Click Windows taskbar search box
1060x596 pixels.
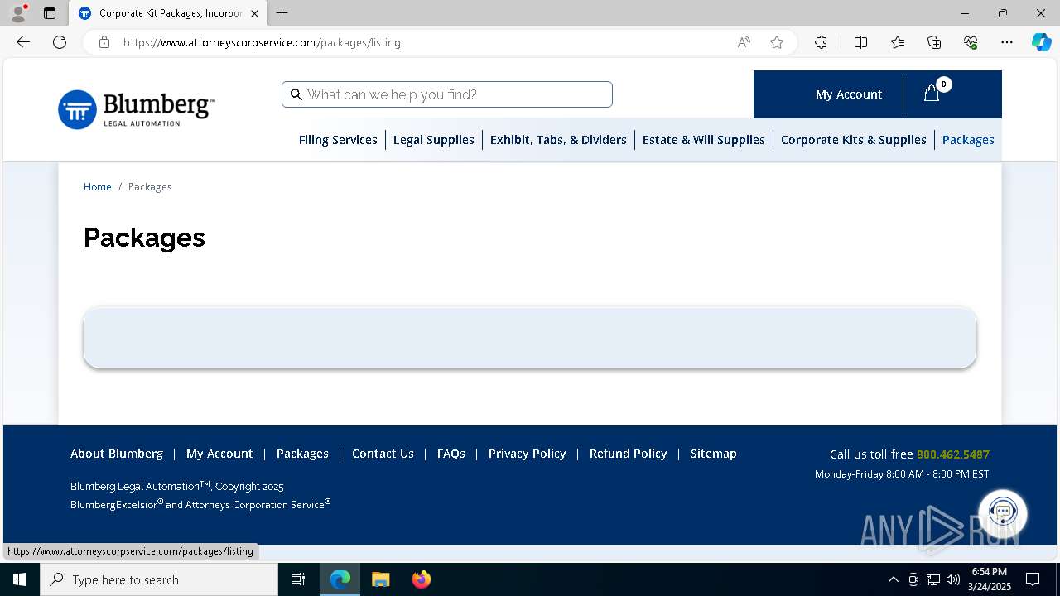(159, 579)
